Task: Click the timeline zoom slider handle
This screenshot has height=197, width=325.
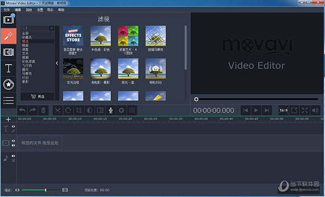Action: click(x=45, y=190)
